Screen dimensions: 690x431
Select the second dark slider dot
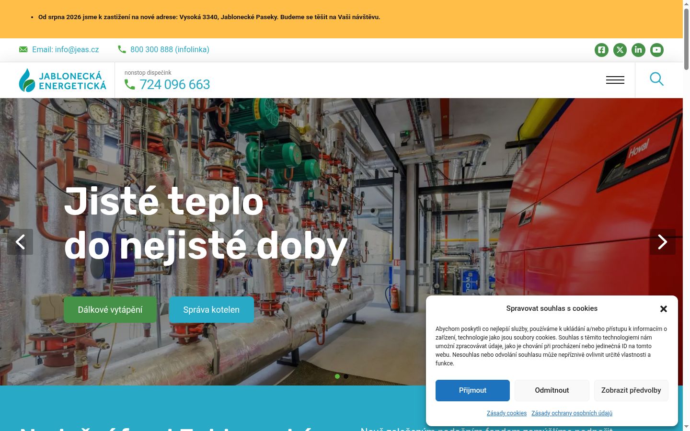point(346,376)
